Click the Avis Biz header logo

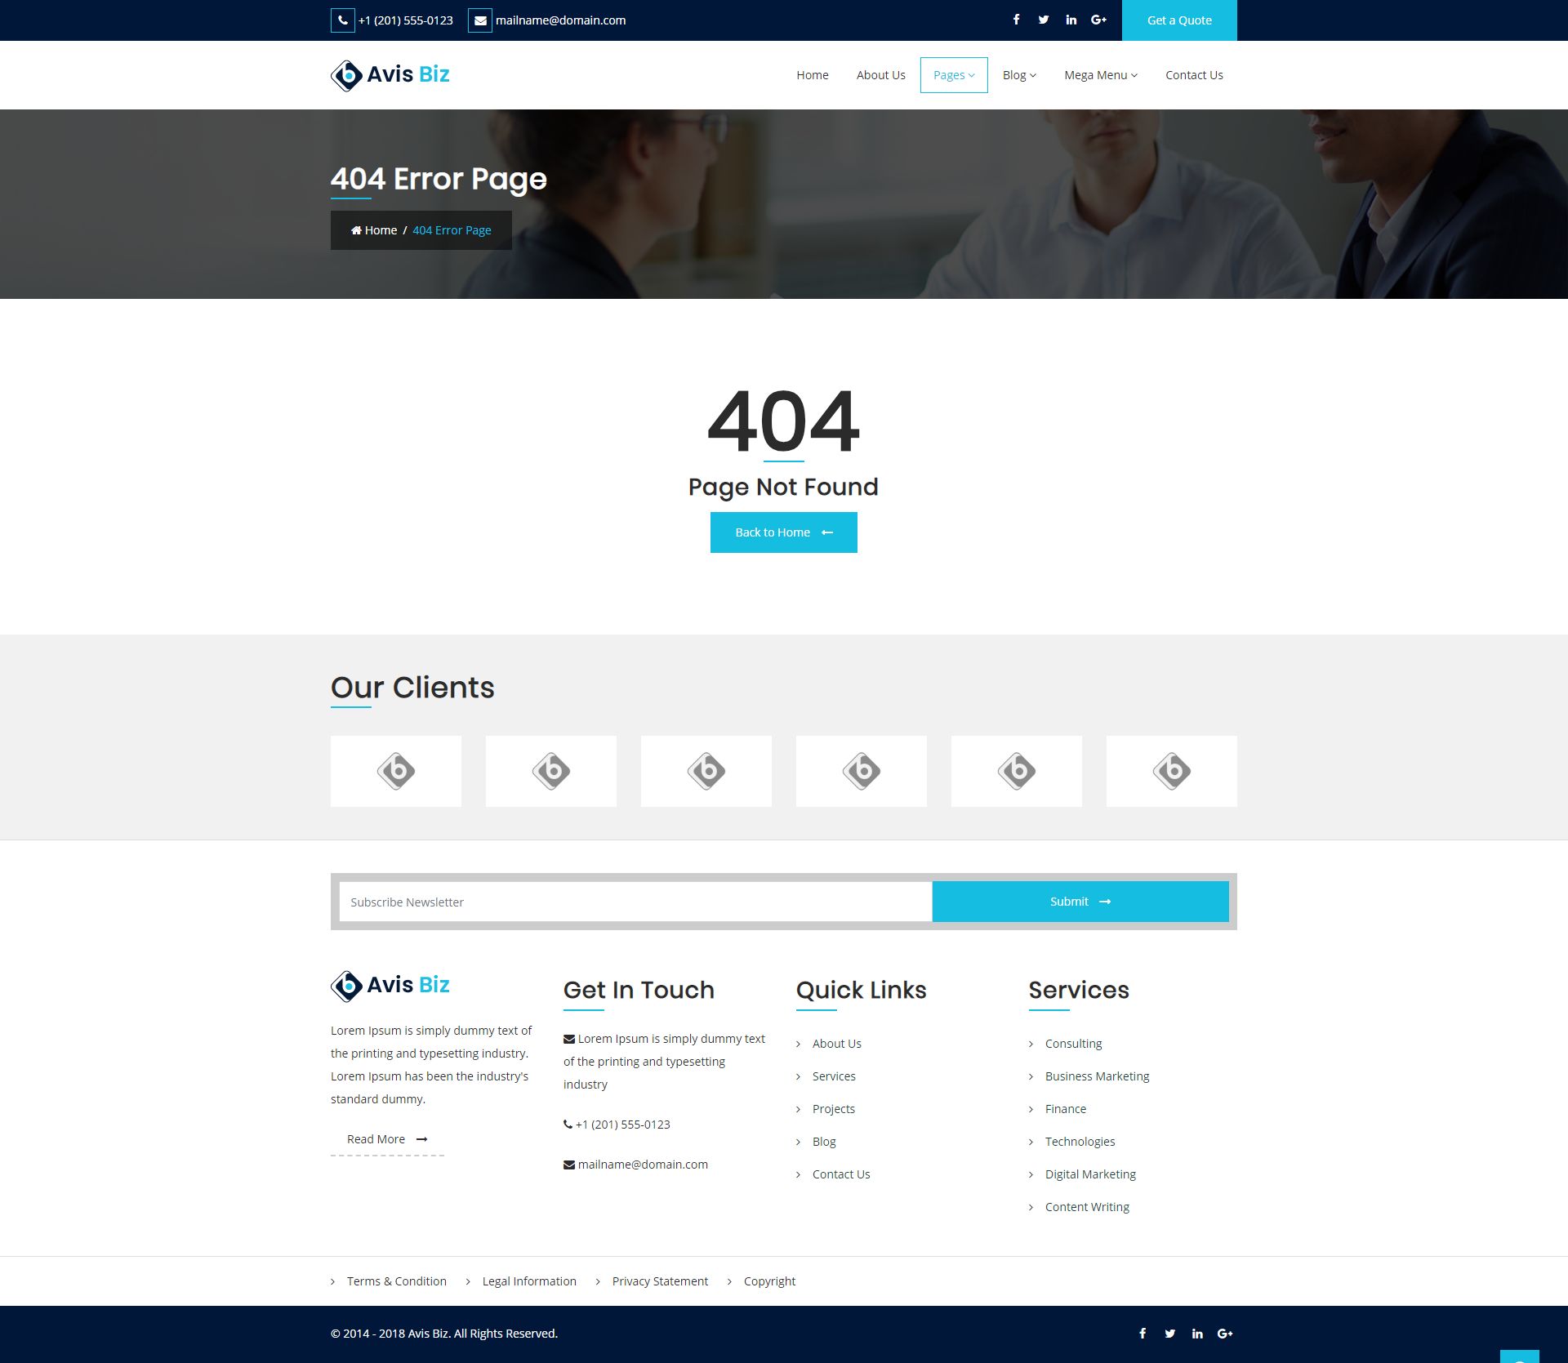click(x=390, y=75)
